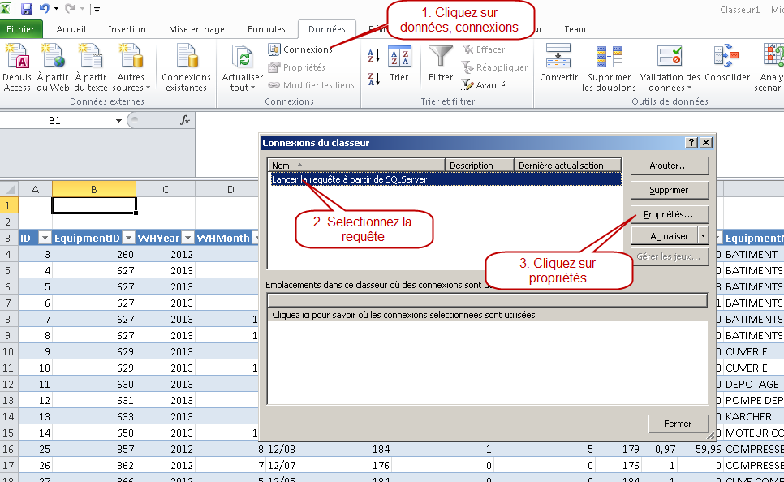Image resolution: width=784 pixels, height=482 pixels.
Task: Switch to the Team tab
Action: (575, 29)
